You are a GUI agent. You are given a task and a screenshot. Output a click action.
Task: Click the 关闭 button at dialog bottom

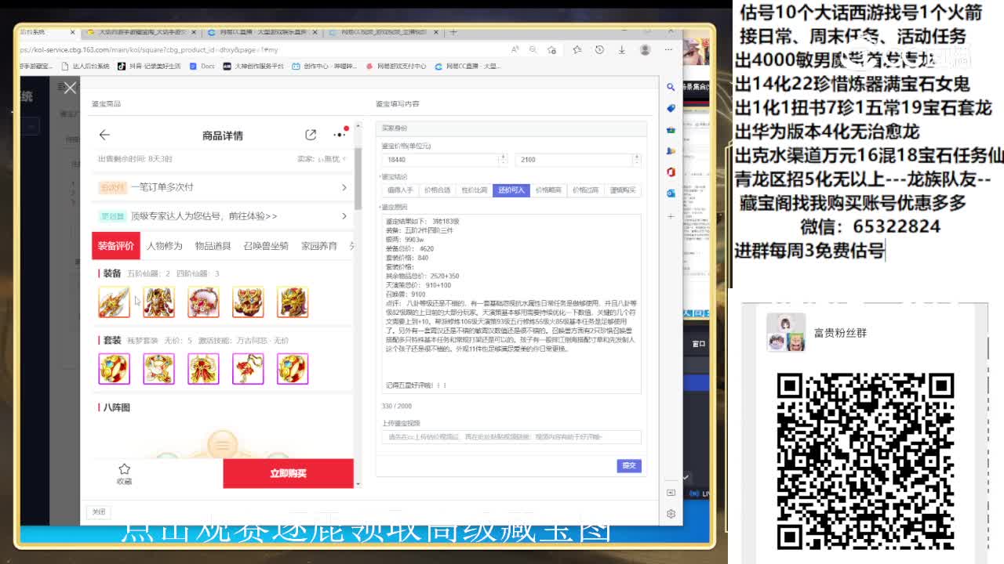(x=98, y=512)
